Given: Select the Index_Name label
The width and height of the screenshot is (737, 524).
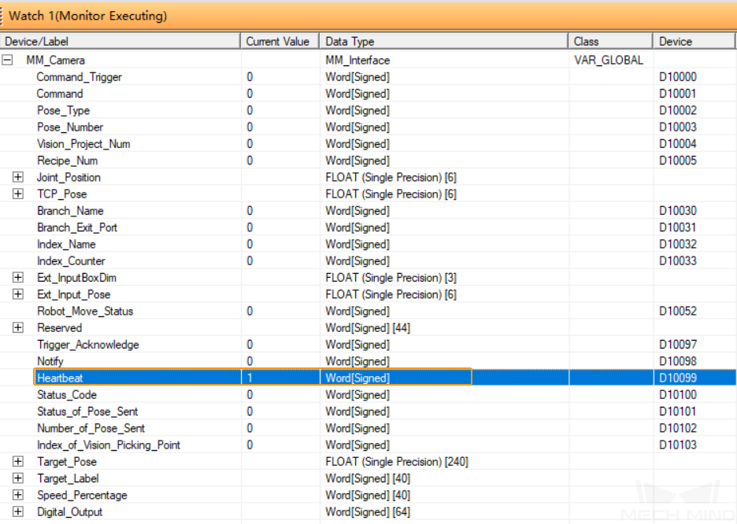Looking at the screenshot, I should (x=66, y=244).
